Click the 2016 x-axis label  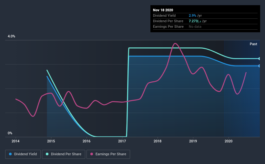tap(87, 141)
